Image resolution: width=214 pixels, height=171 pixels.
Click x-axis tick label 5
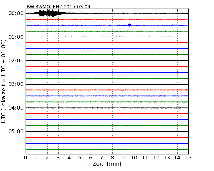(80, 158)
